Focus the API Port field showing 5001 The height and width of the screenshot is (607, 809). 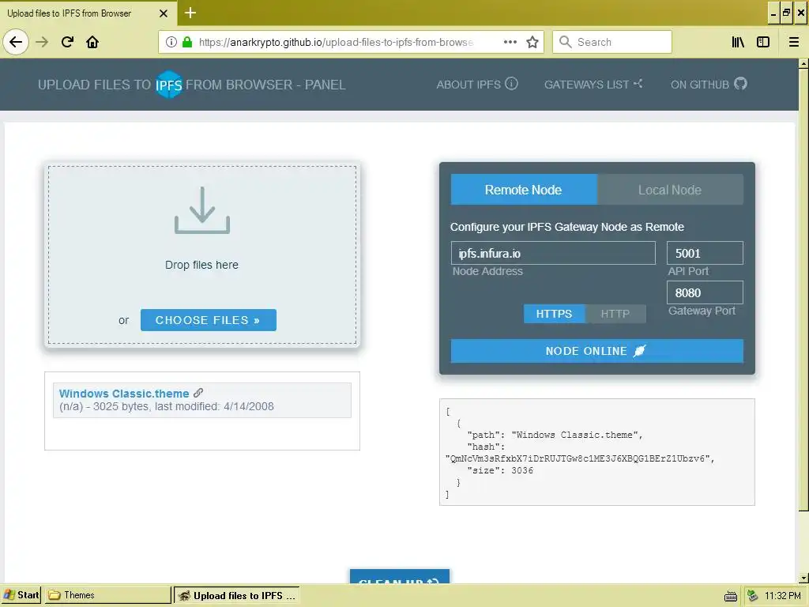[x=705, y=253]
